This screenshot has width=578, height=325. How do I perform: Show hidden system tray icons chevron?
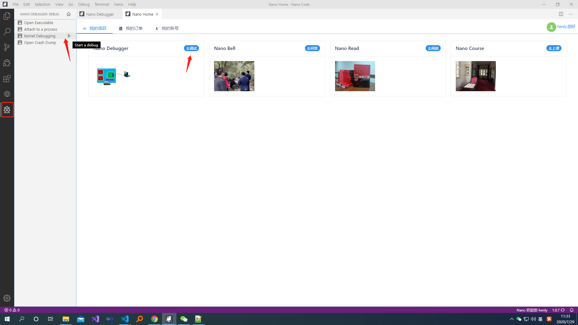pos(511,319)
